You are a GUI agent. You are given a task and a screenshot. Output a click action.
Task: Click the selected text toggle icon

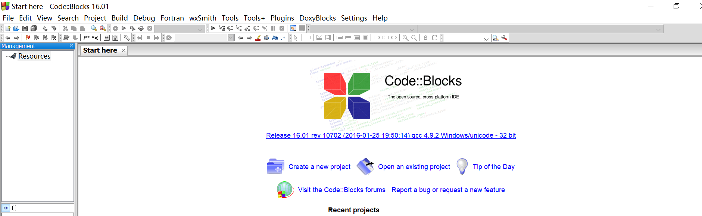(266, 38)
